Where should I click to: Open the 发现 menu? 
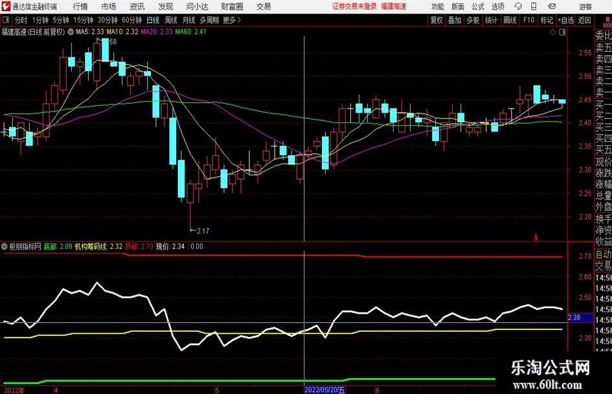(166, 6)
